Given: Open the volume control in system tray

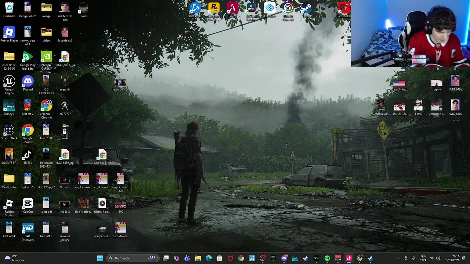Looking at the screenshot, I should (438, 258).
